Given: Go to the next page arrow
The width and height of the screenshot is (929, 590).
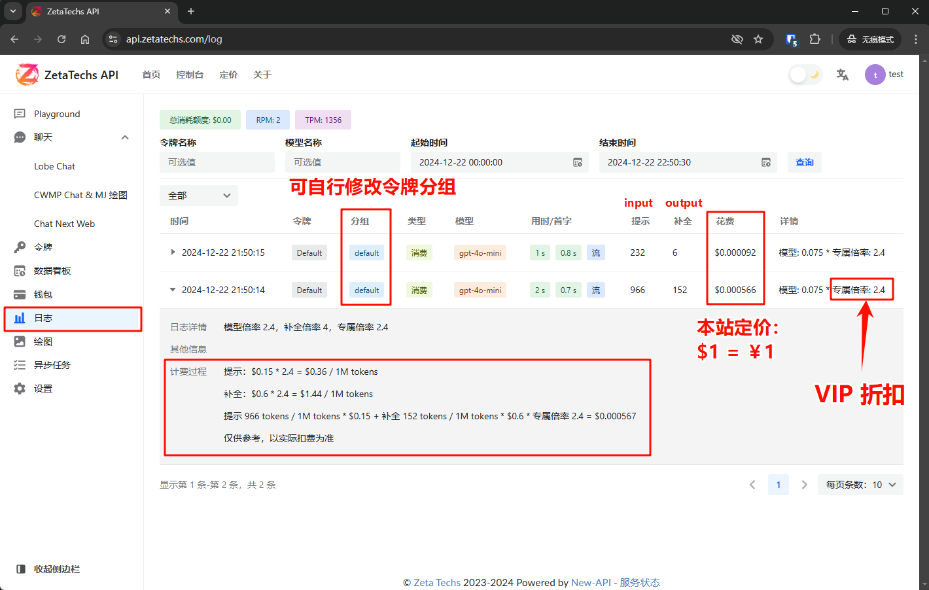Looking at the screenshot, I should coord(804,485).
